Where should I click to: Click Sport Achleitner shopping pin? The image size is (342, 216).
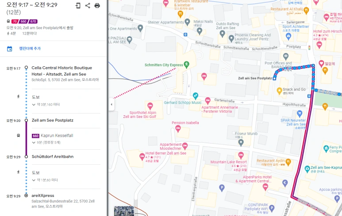pyautogui.click(x=288, y=36)
